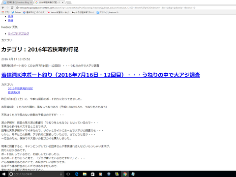Open a new tab with the new-tab button

pyautogui.click(x=68, y=2)
